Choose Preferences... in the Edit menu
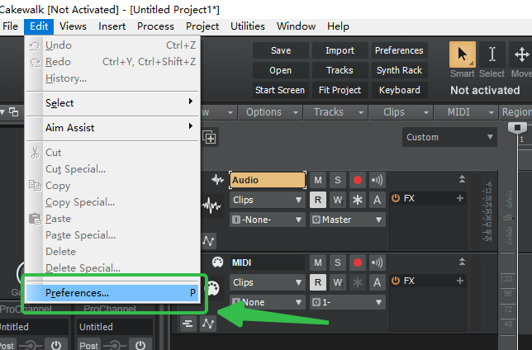Viewport: 532px width, 350px height. click(113, 293)
